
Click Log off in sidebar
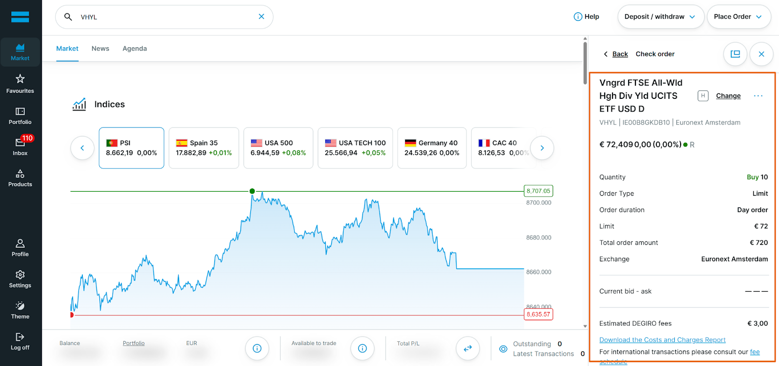click(20, 341)
